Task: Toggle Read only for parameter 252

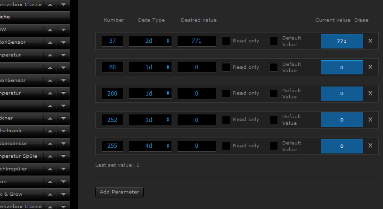Action: coord(226,120)
